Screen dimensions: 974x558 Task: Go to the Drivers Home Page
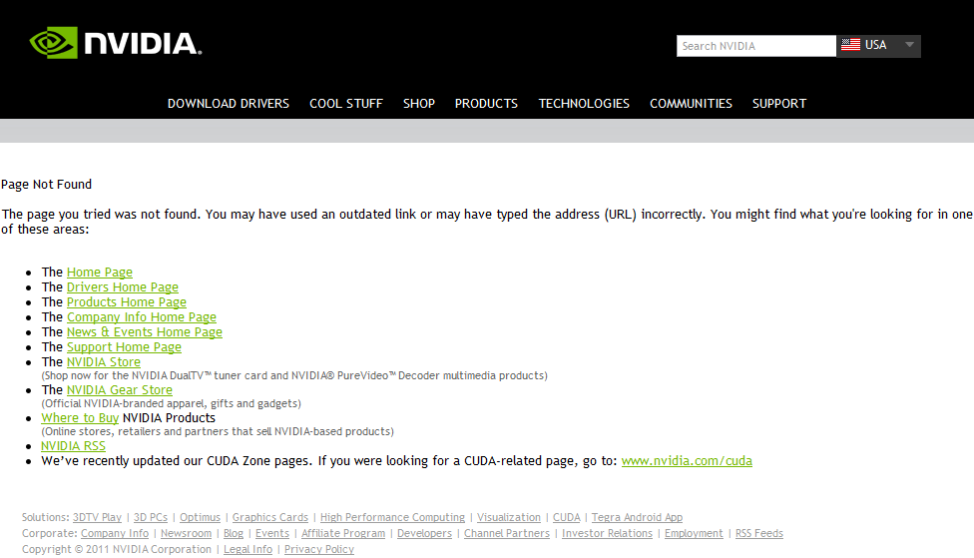click(123, 287)
